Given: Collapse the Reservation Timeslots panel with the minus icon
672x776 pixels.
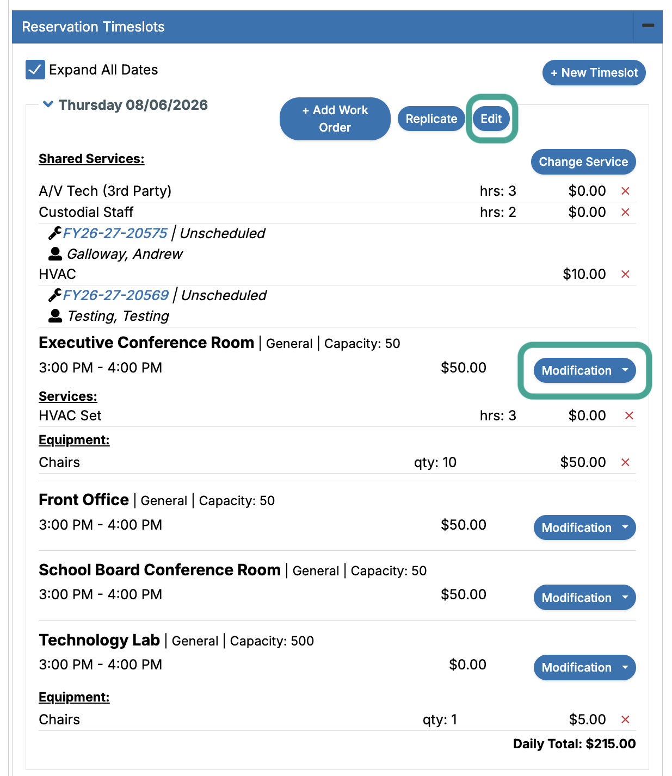Looking at the screenshot, I should [x=648, y=26].
